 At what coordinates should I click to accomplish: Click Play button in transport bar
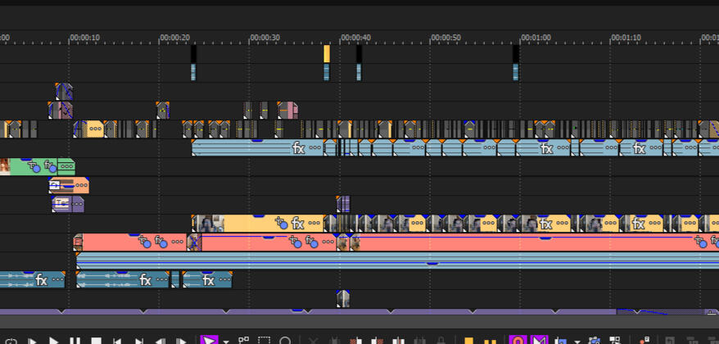point(54,341)
